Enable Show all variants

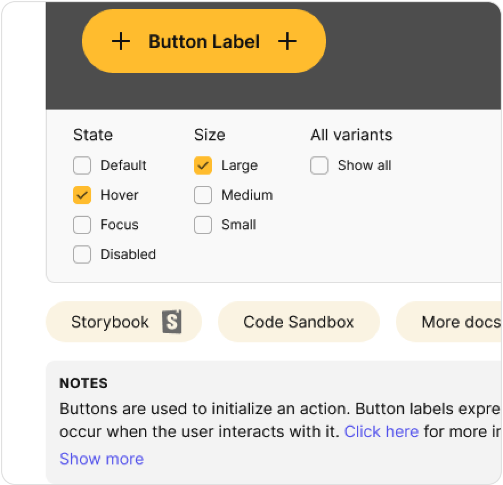(319, 165)
